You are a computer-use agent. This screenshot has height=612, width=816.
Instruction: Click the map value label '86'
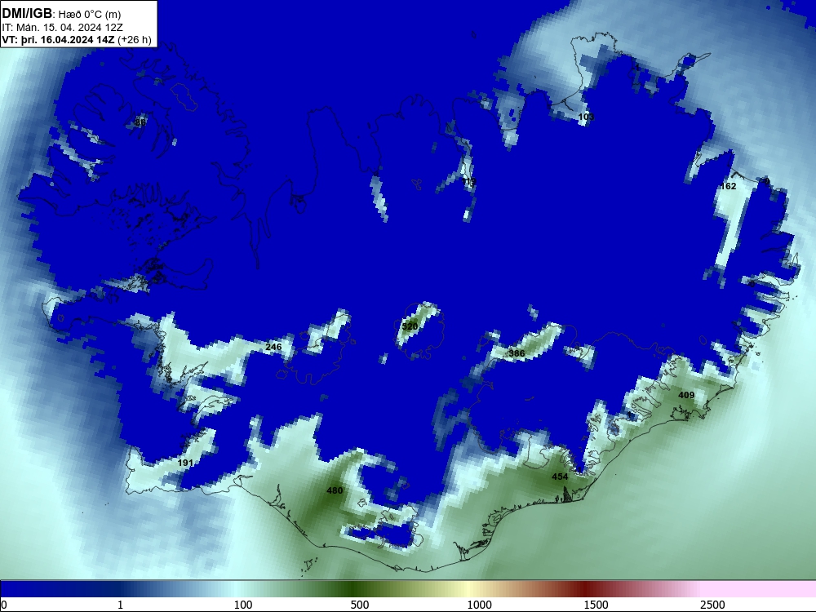(x=140, y=122)
